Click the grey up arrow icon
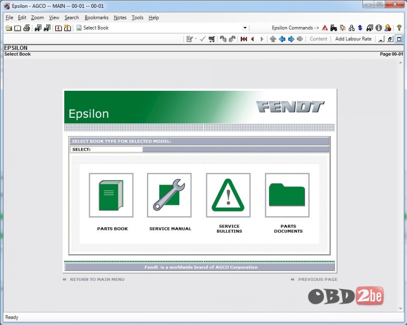This screenshot has height=325, width=407. pos(273,39)
